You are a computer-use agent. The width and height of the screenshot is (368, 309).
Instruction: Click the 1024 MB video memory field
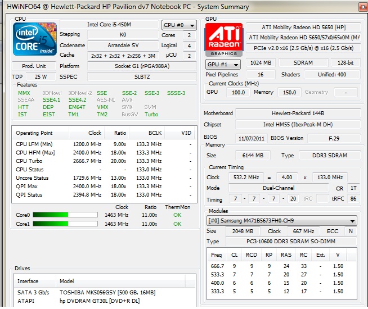pyautogui.click(x=261, y=62)
